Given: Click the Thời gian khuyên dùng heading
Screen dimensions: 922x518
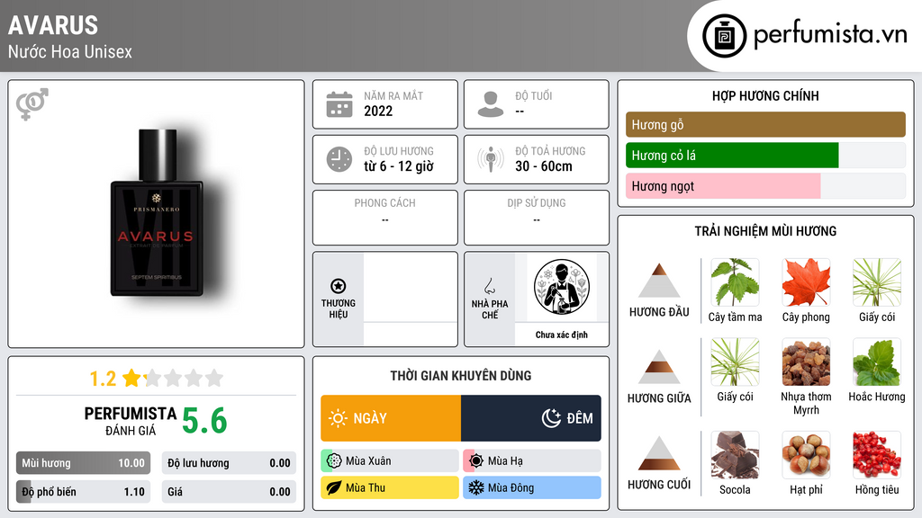Looking at the screenshot, I should pos(461,375).
